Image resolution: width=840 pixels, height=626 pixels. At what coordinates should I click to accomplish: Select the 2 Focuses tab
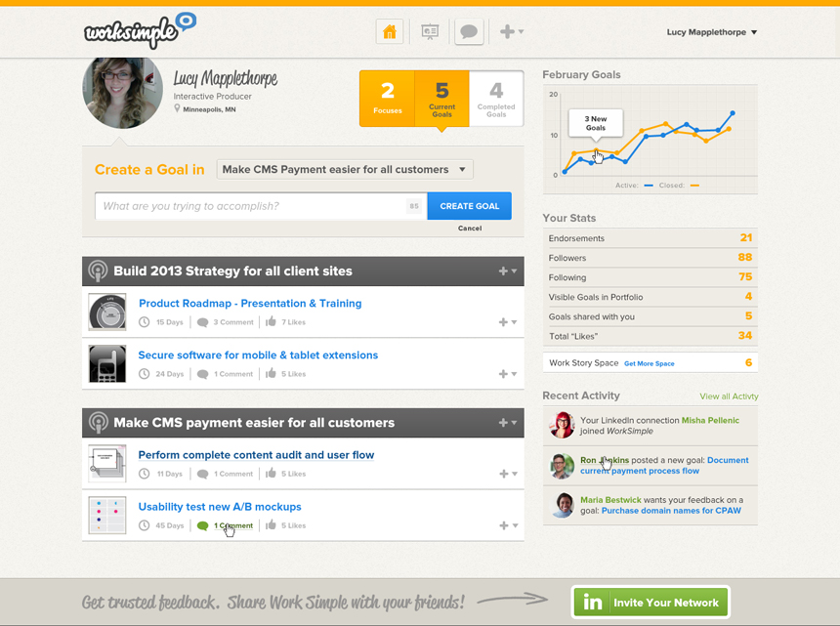pyautogui.click(x=388, y=99)
